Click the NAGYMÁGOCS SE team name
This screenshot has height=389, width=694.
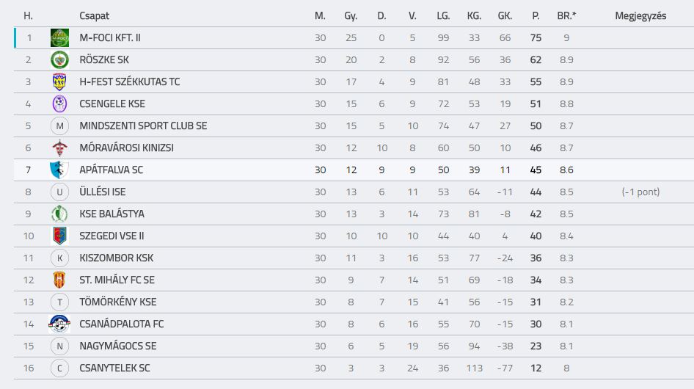[x=118, y=346]
